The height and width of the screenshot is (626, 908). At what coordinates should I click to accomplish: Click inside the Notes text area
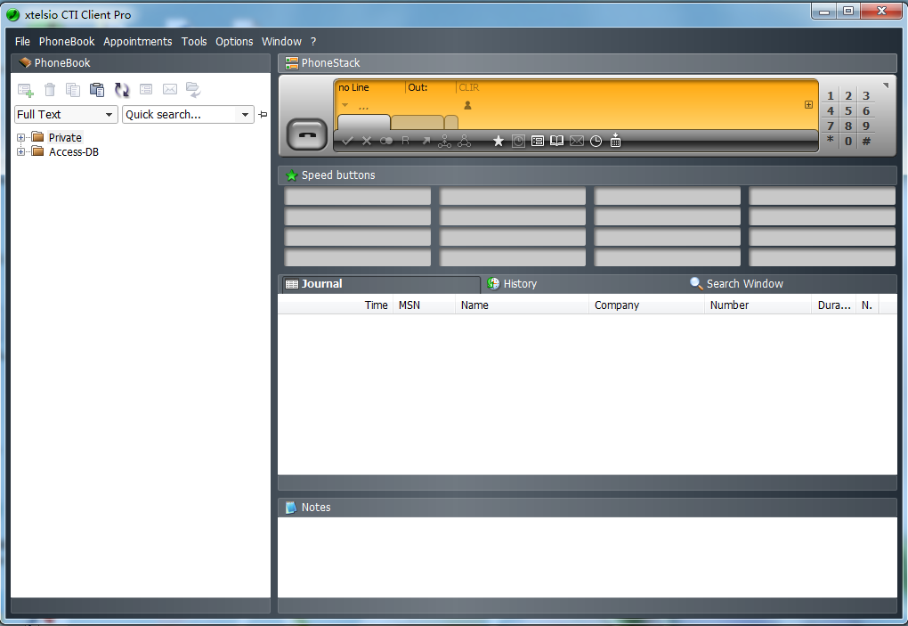(x=588, y=557)
